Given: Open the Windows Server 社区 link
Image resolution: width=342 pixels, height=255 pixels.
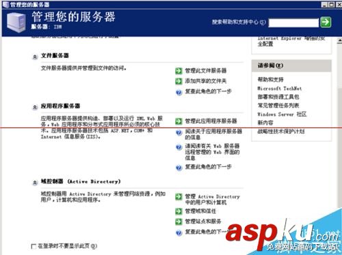Looking at the screenshot, I should [282, 114].
